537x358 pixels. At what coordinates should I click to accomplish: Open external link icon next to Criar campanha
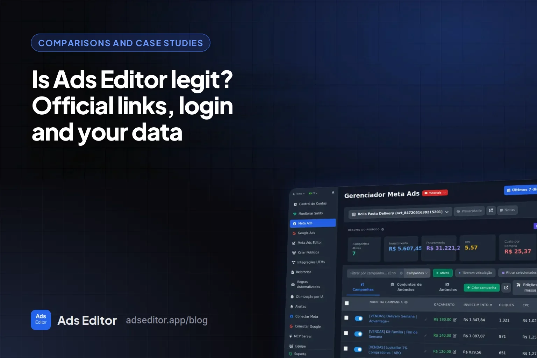(x=506, y=287)
